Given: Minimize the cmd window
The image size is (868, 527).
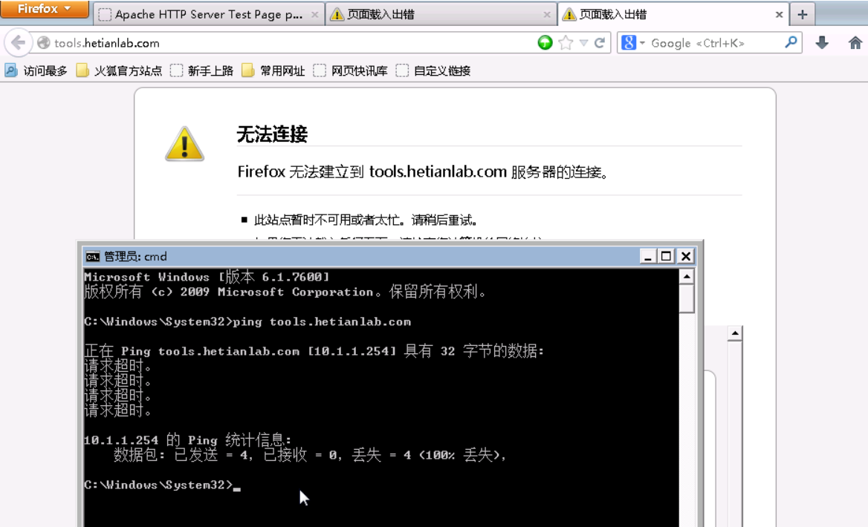Looking at the screenshot, I should point(648,256).
